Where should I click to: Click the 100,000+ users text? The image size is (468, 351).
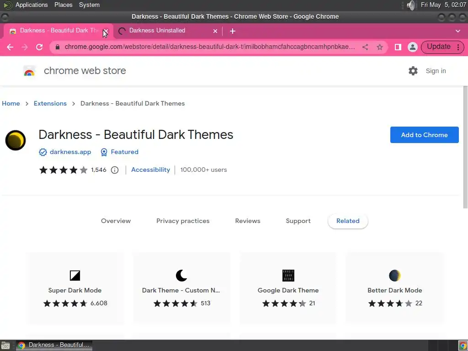[x=203, y=170]
